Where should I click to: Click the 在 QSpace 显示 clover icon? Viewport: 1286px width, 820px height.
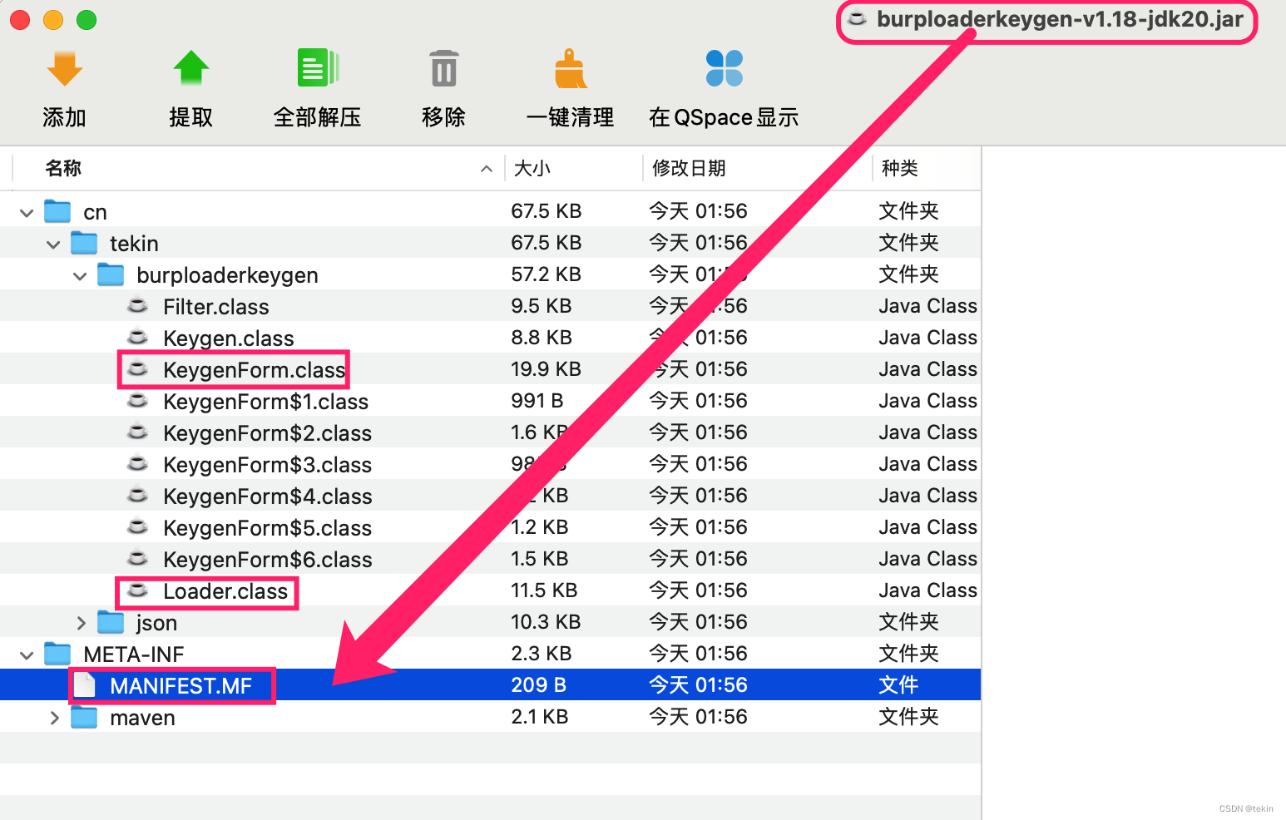point(725,68)
